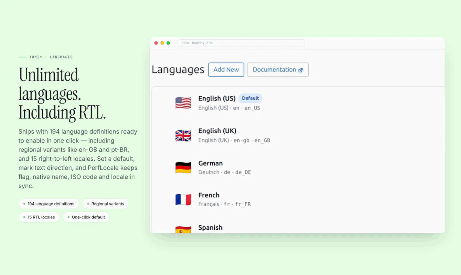Click the 'Regional variants' pill
Image resolution: width=461 pixels, height=275 pixels.
(x=105, y=204)
